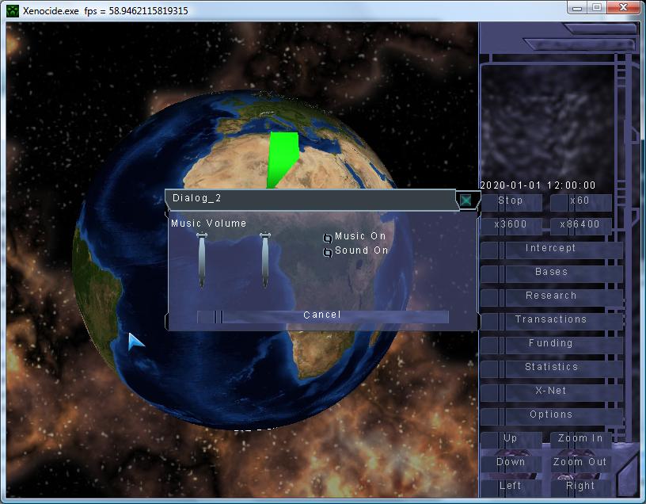Screen dimensions: 646x504
Task: Rotate the globe Right
Action: tap(580, 487)
